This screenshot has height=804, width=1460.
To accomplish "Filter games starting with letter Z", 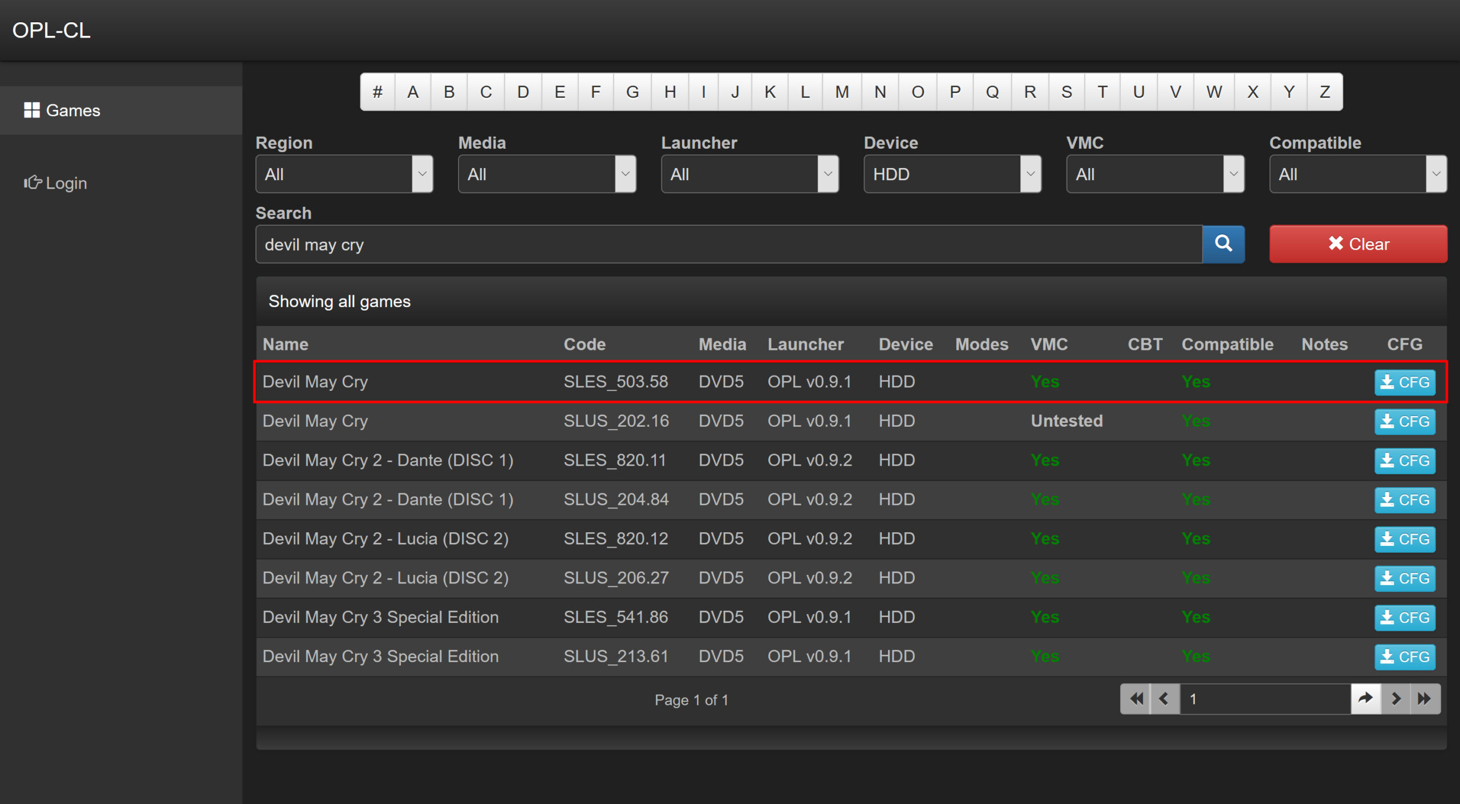I will pos(1325,92).
